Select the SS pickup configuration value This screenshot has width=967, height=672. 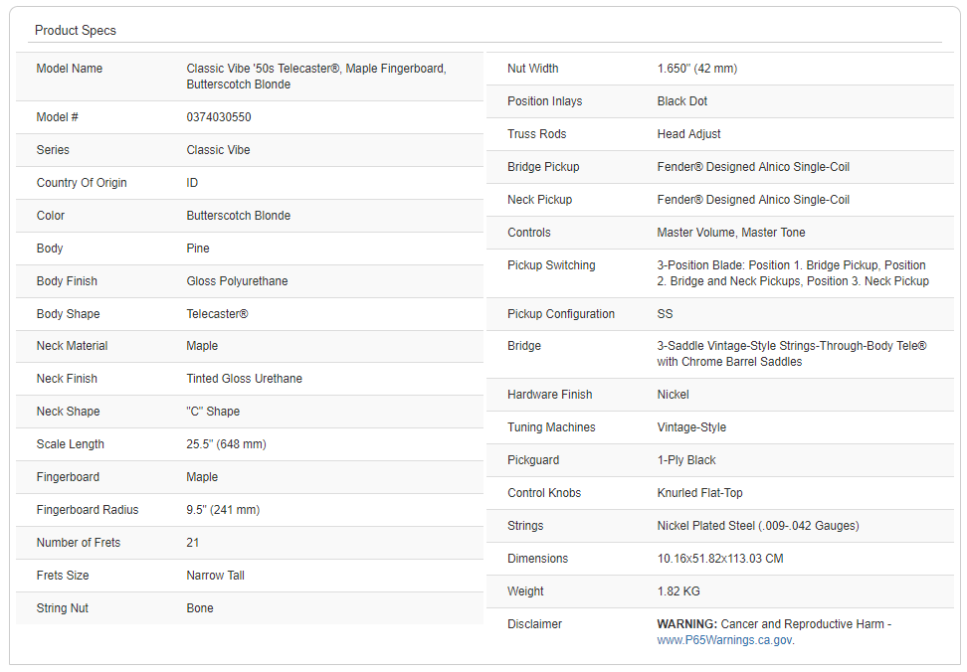(665, 313)
